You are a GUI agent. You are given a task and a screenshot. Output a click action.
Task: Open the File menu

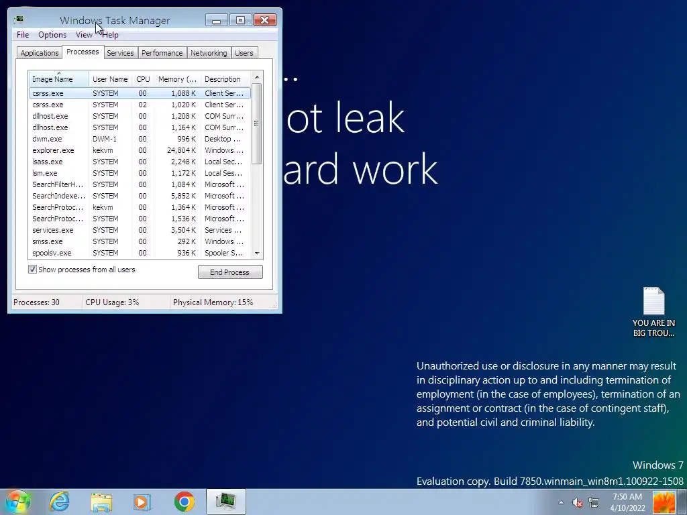tap(23, 35)
